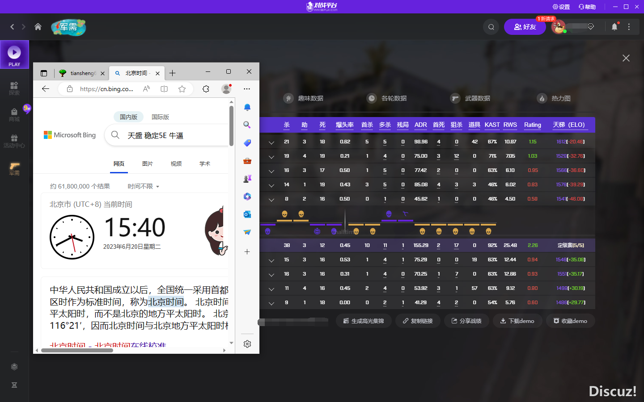Switch to 图片 search tab
Viewport: 644px width, 402px height.
[x=148, y=164]
